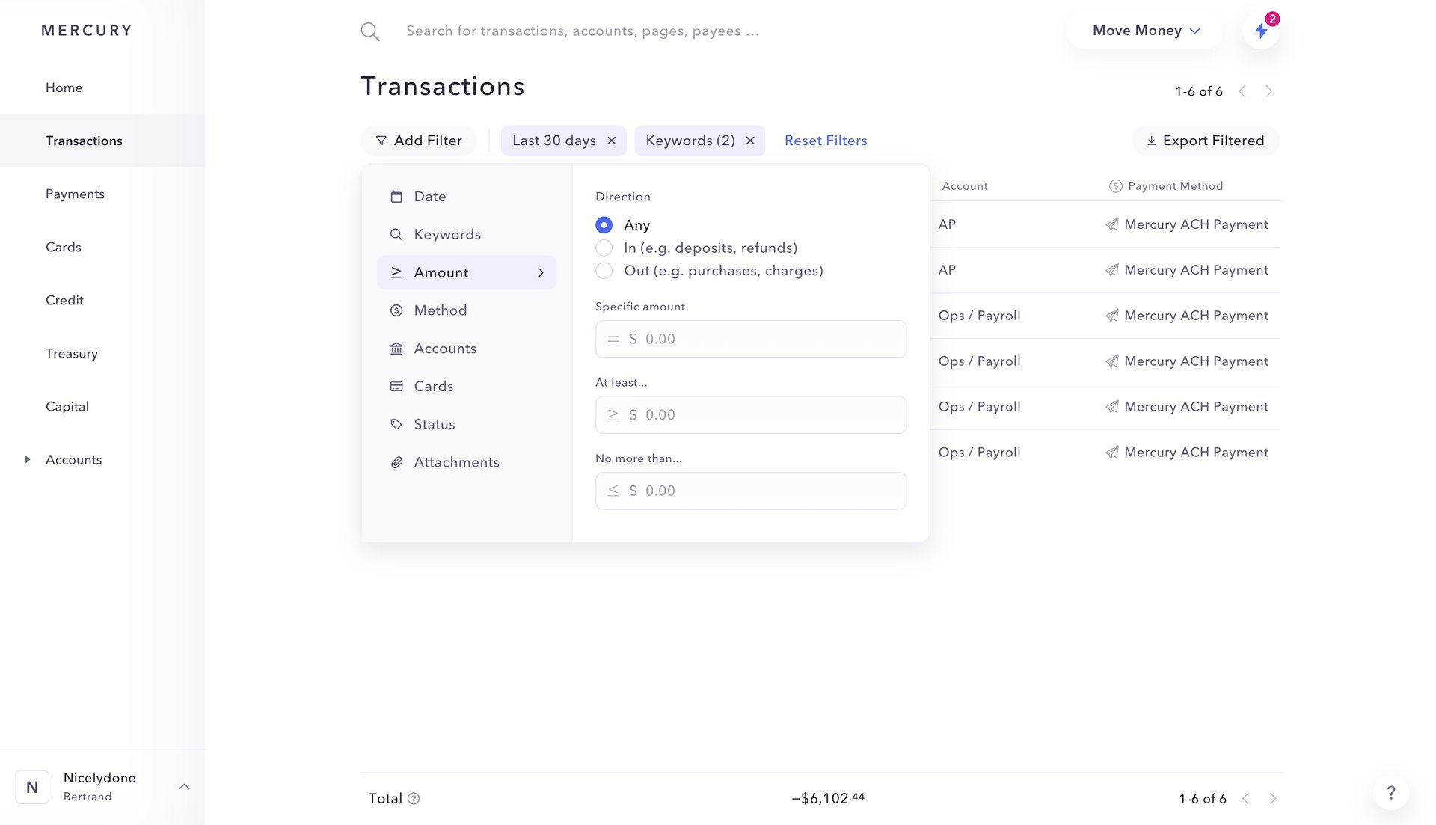Image resolution: width=1436 pixels, height=825 pixels.
Task: Click Export Filtered
Action: click(x=1205, y=140)
